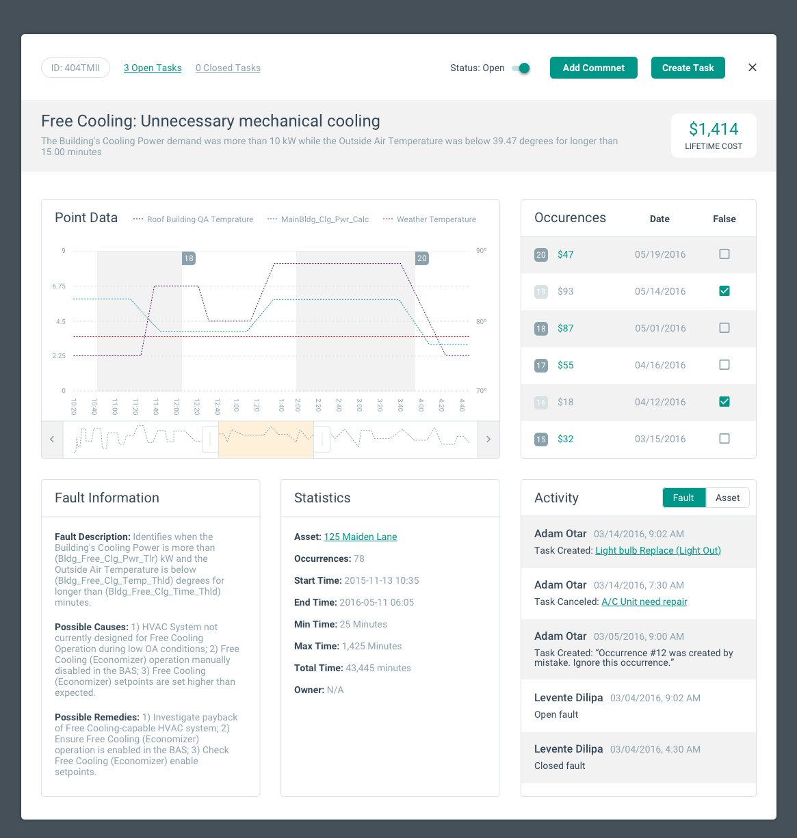Image resolution: width=797 pixels, height=838 pixels.
Task: Click occurrence badge 20 in list
Action: click(x=541, y=255)
